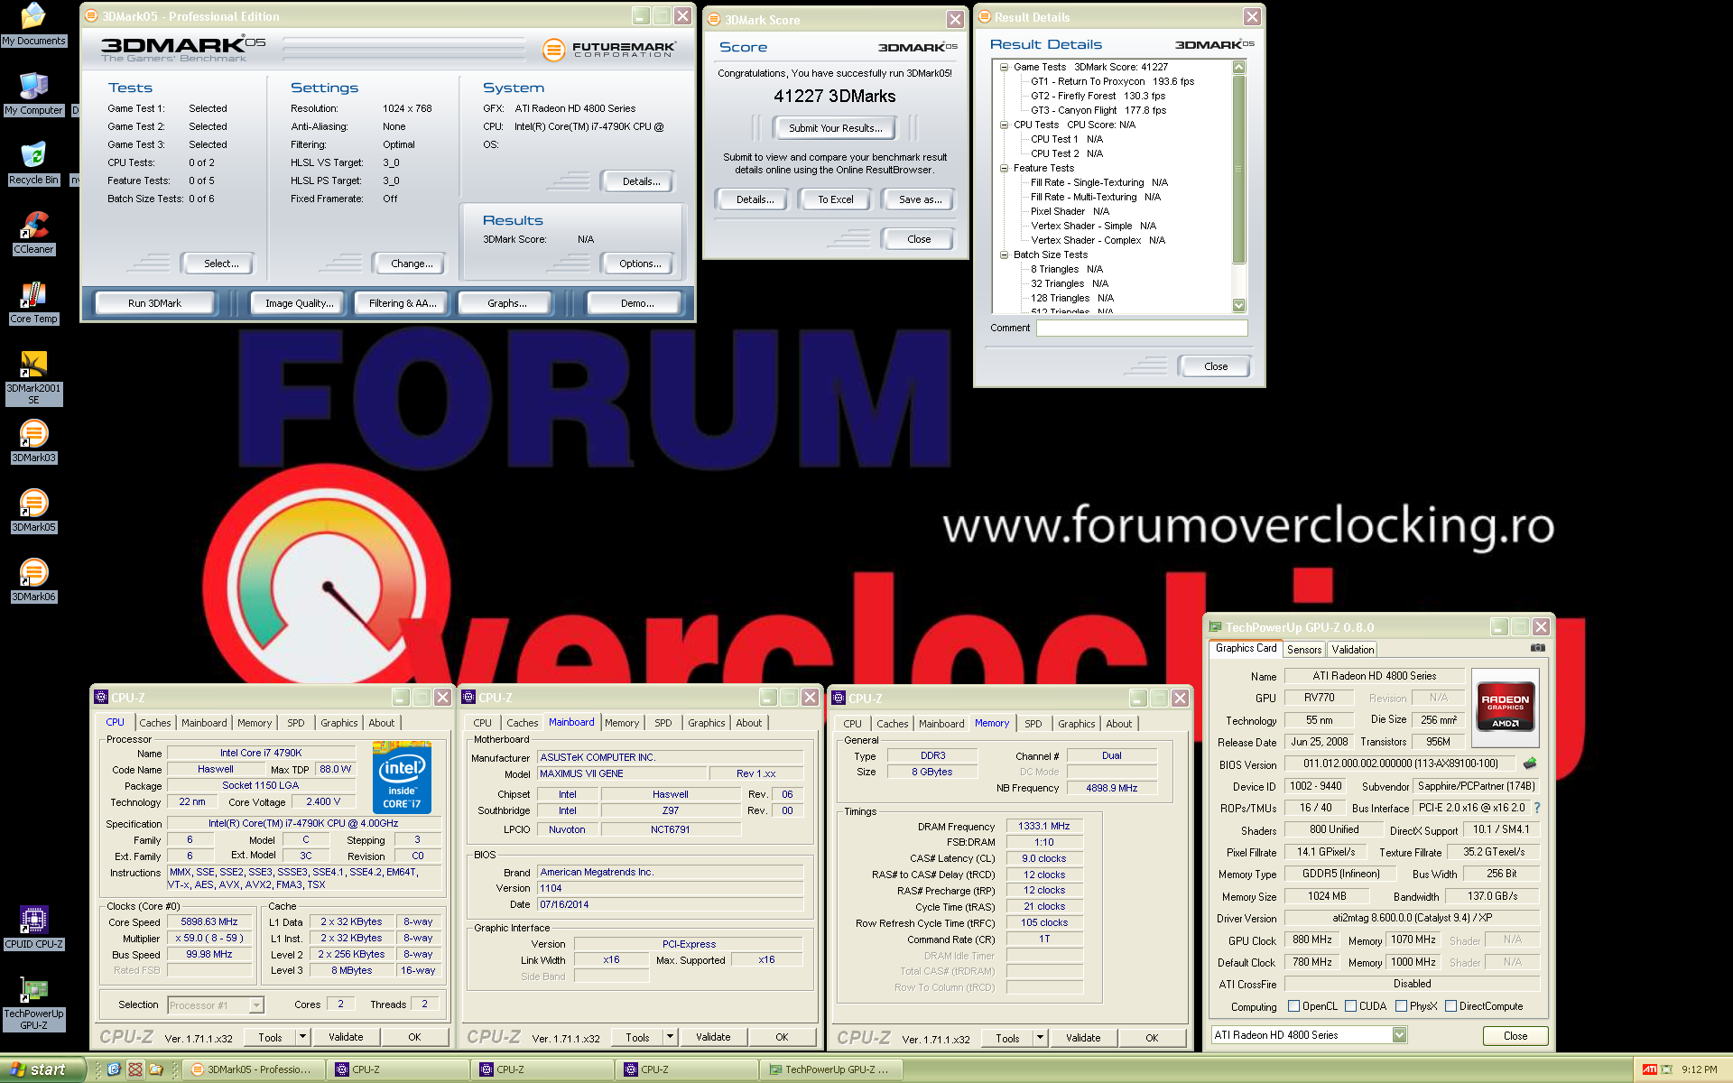
Task: Select the CCleaner desktop shortcut
Action: click(33, 233)
